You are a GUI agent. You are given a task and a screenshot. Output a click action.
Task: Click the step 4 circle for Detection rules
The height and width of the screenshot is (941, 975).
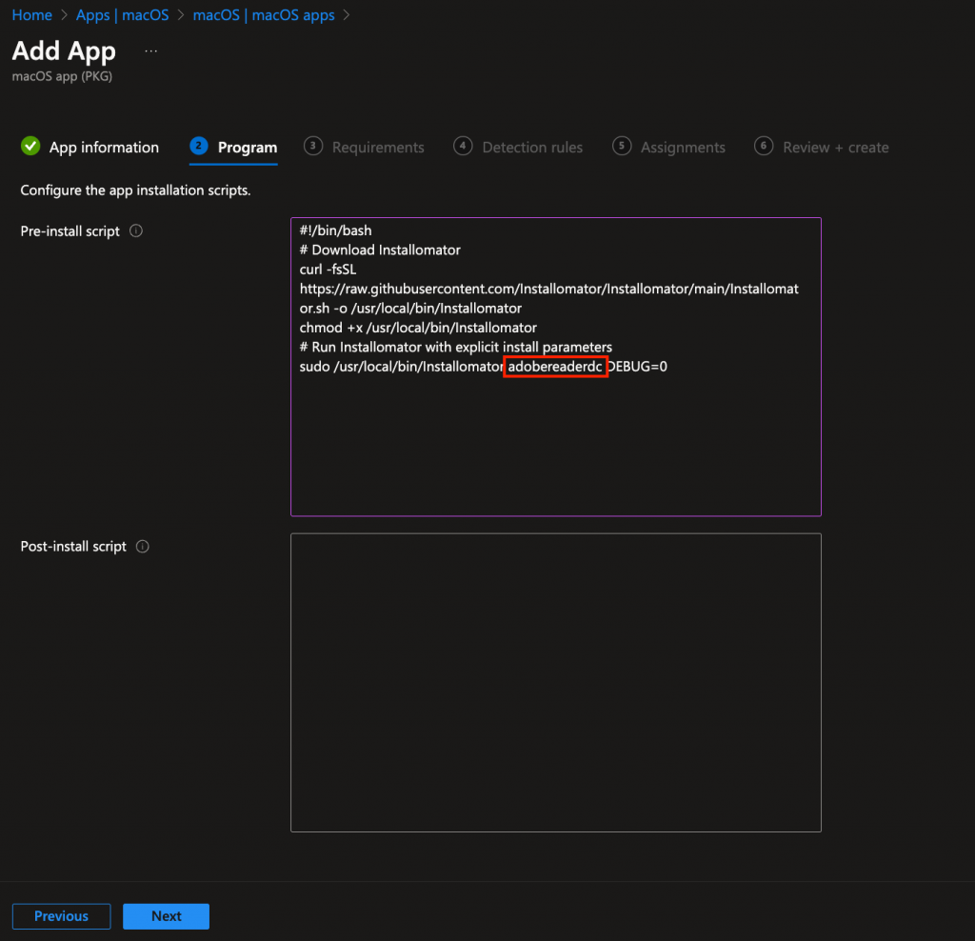(x=463, y=147)
